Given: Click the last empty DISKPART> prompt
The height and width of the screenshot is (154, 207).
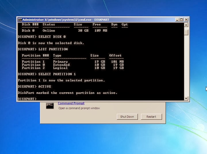Looking at the screenshot, I should point(27,99).
